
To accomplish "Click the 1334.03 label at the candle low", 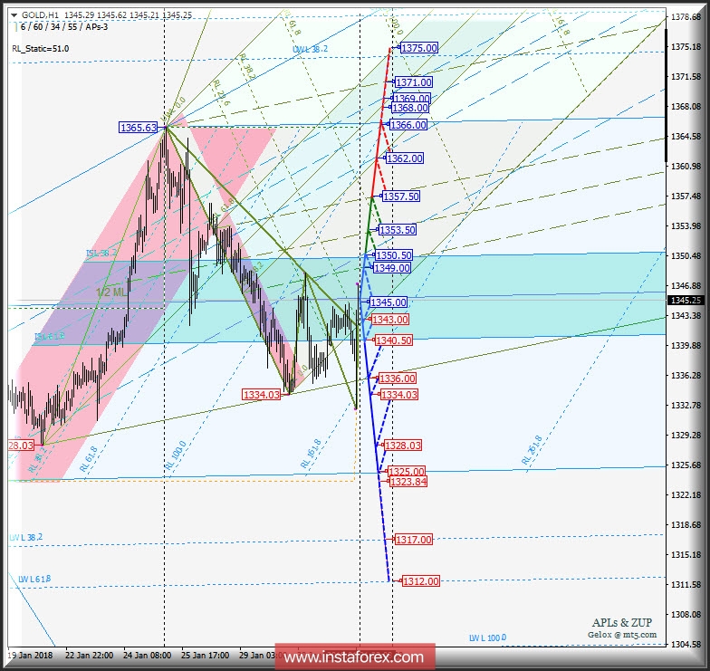I will 262,395.
